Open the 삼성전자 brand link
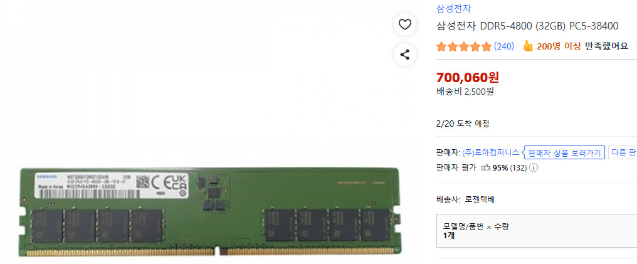 tap(453, 8)
